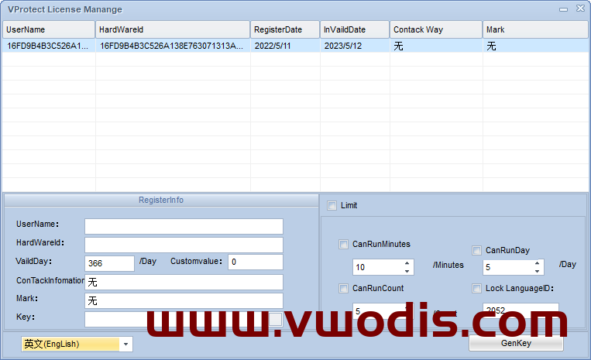Toggle the CanRunDay checkbox
591x360 pixels.
pyautogui.click(x=477, y=251)
